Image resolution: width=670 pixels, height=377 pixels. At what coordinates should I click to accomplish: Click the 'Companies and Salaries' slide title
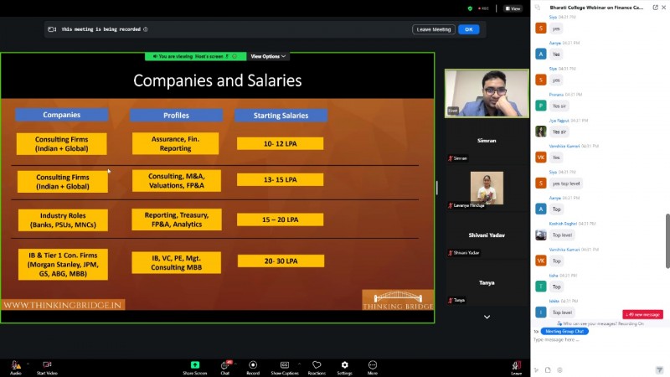218,80
